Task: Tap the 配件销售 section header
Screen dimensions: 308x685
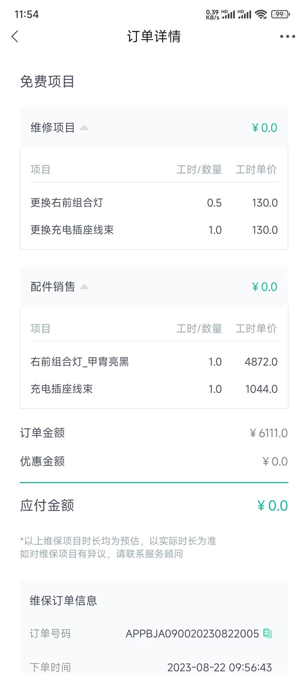Action: (x=53, y=287)
